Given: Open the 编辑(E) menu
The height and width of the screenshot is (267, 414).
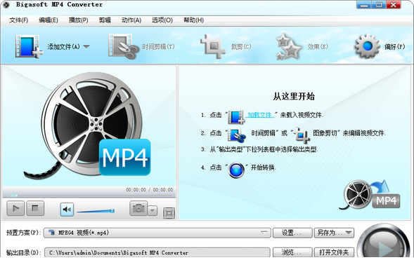Looking at the screenshot, I should point(48,20).
